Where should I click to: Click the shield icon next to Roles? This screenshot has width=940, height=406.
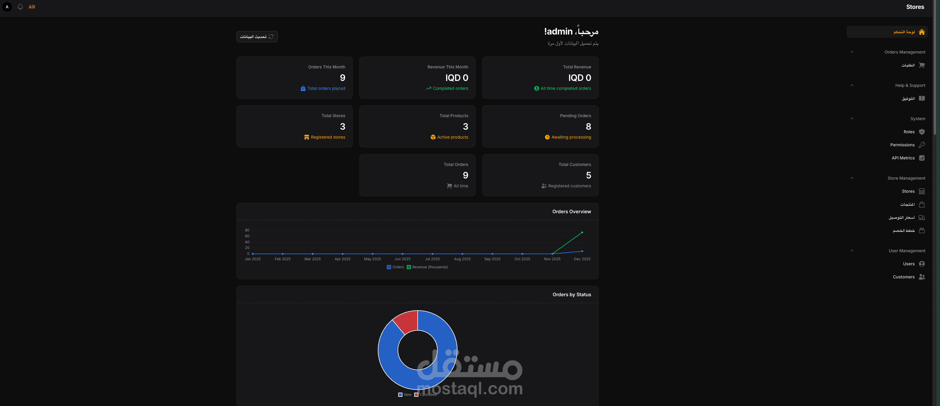(x=922, y=132)
